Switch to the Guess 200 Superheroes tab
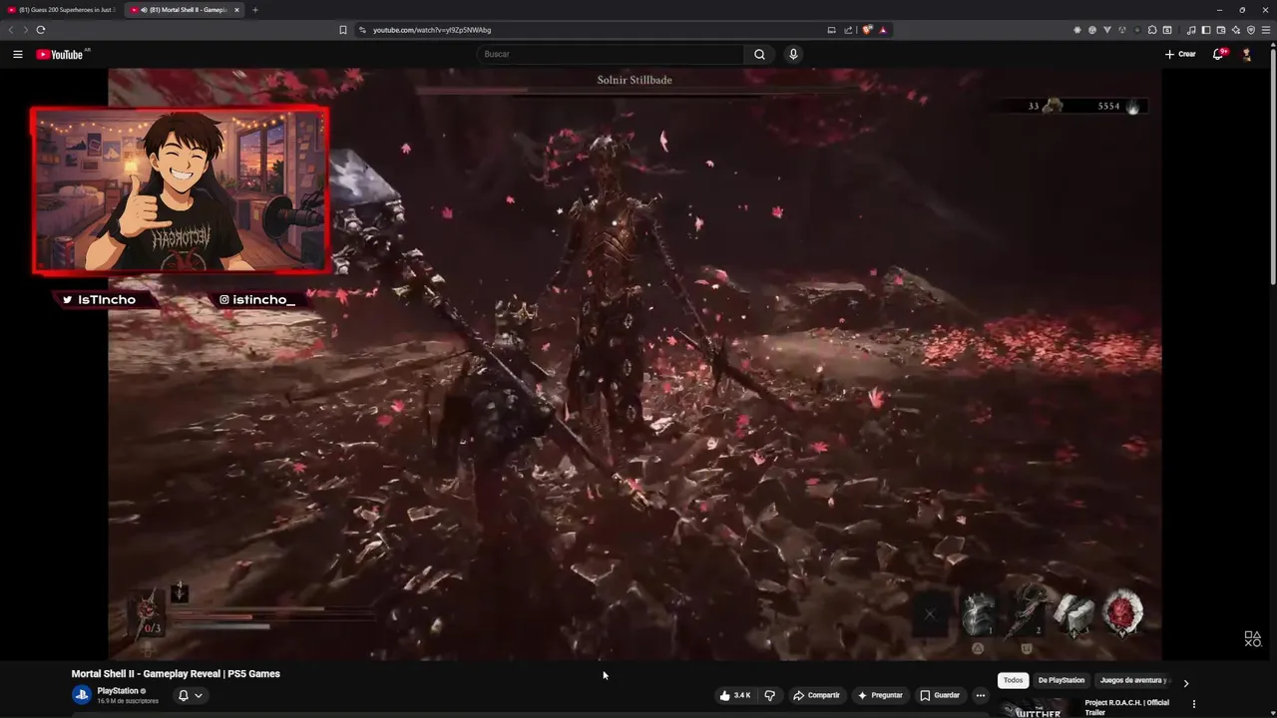 point(61,10)
